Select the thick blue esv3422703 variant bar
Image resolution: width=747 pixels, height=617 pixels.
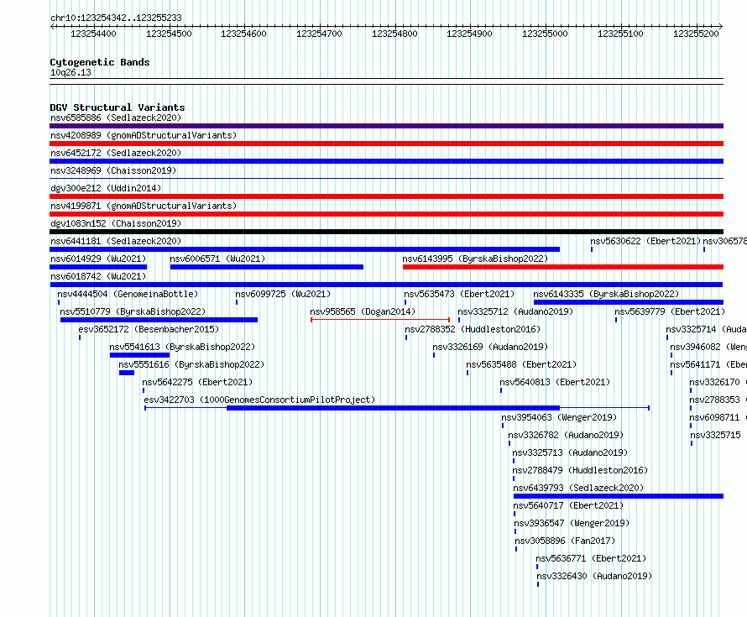coord(393,408)
